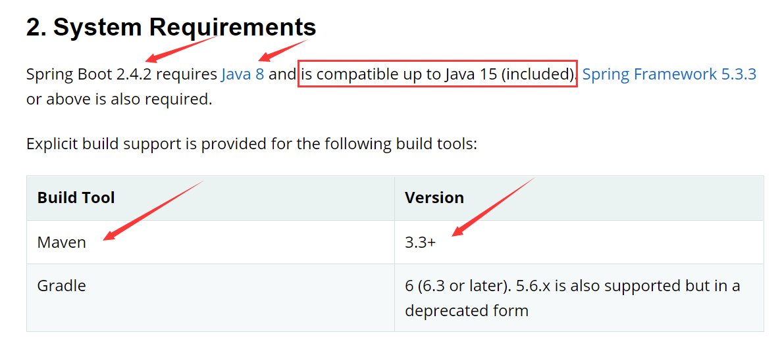The height and width of the screenshot is (349, 778).
Task: Select the Version column header
Action: tap(434, 198)
